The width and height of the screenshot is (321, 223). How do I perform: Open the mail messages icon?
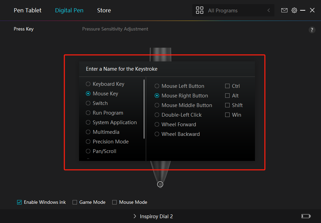pos(284,10)
